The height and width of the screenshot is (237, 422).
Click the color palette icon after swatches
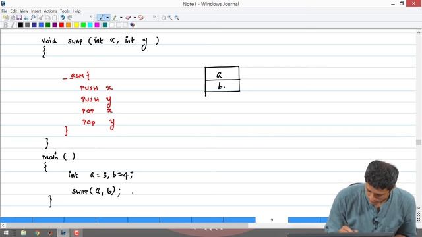[x=132, y=25]
